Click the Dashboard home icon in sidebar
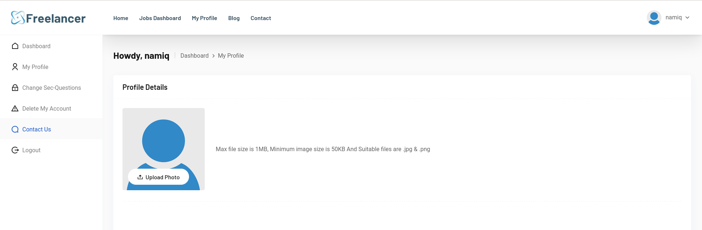 coord(15,46)
